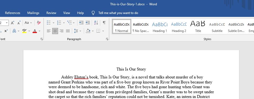Toggle show paragraph marks
The height and width of the screenshot is (99, 254).
[x=104, y=23]
